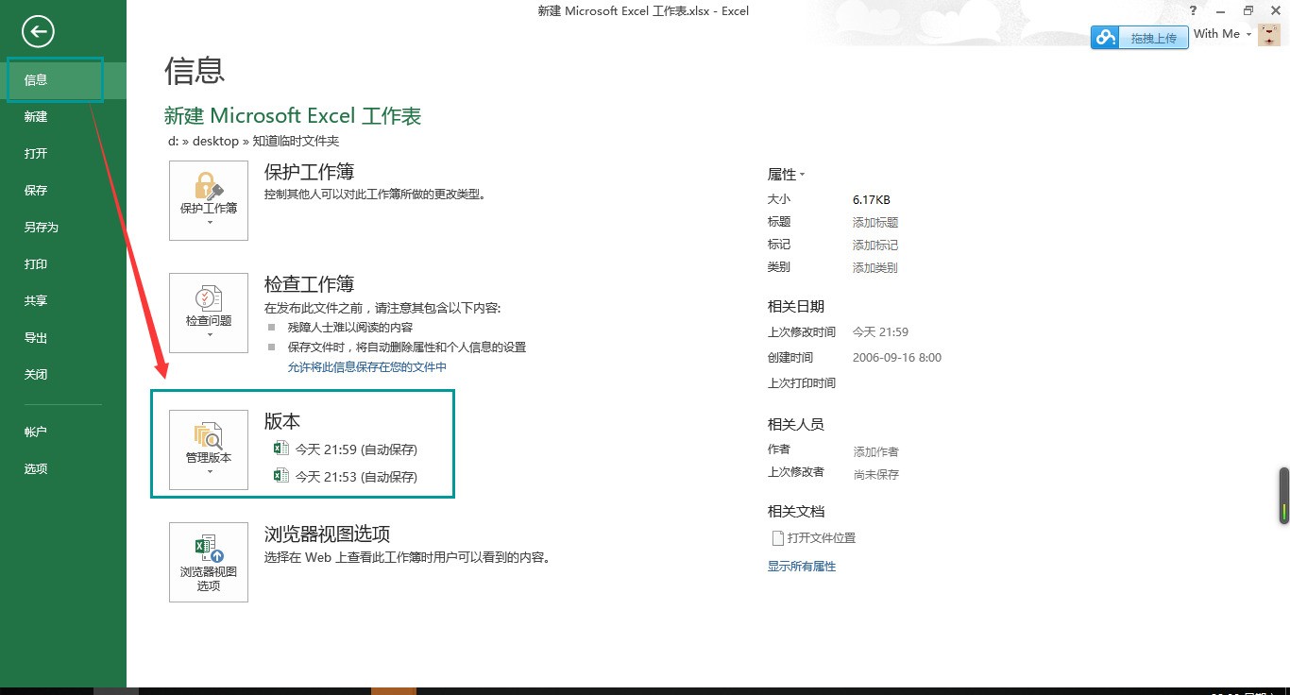Open the 21:59 autosaved workbook version
This screenshot has width=1290, height=695.
tap(359, 448)
